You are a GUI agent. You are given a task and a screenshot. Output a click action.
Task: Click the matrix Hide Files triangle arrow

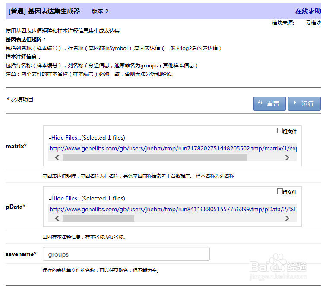(50, 138)
